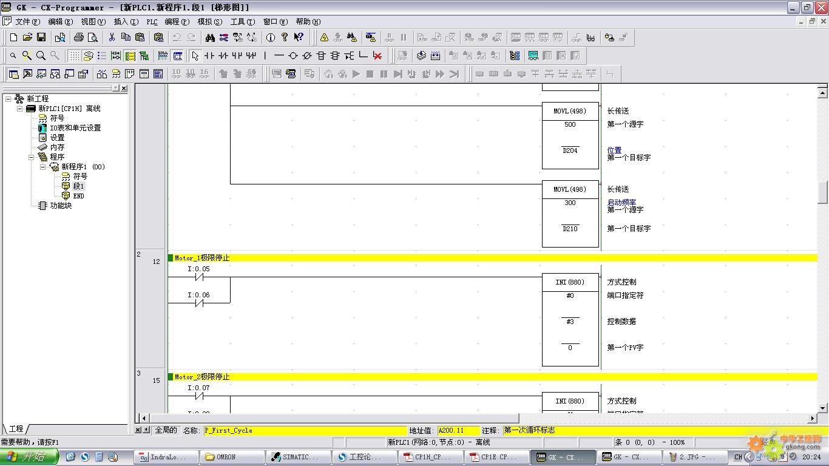Activate context help arrow-question icon
829x466 pixels.
(299, 38)
